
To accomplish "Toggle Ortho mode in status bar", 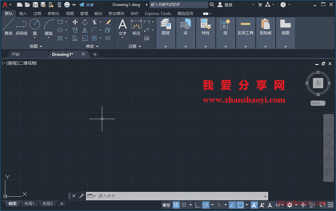I will 198,205.
